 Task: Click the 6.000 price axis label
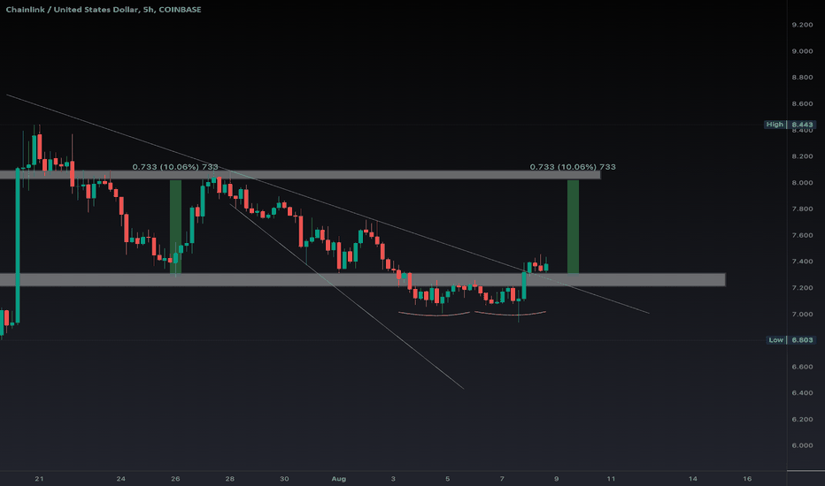[802, 445]
